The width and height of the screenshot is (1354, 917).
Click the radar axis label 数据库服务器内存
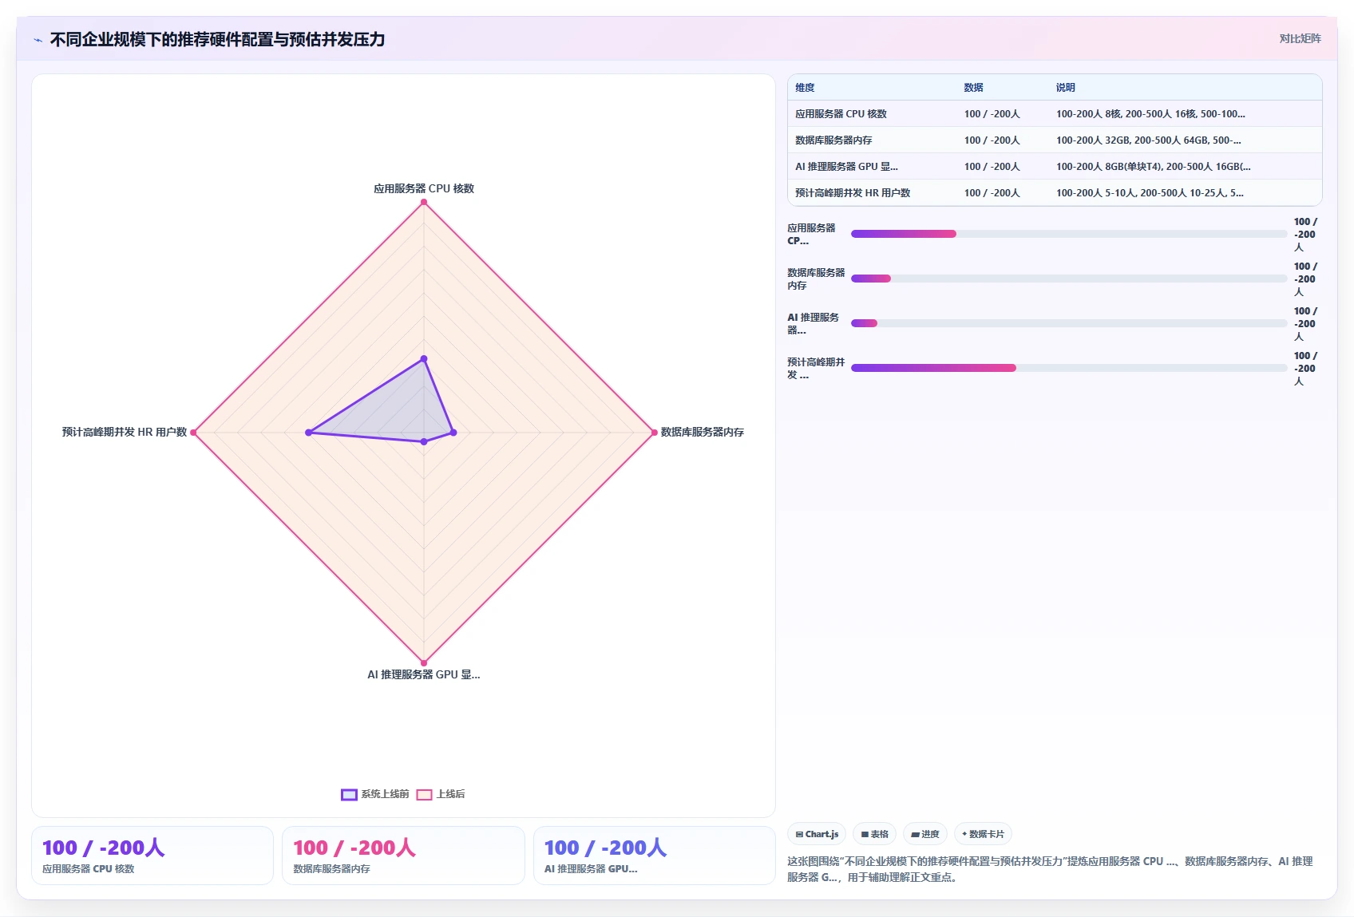(x=703, y=433)
